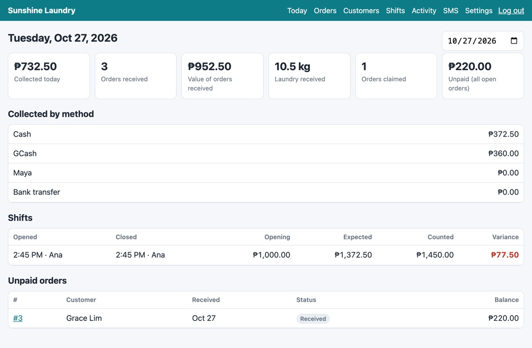Click customer name Grace Lim
This screenshot has width=532, height=348.
click(84, 318)
